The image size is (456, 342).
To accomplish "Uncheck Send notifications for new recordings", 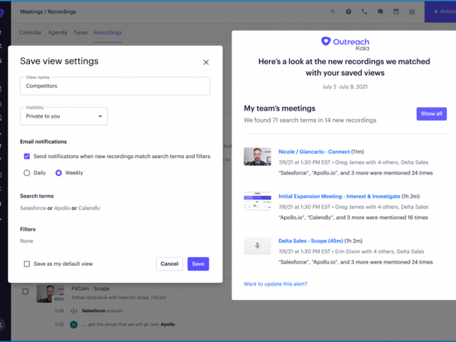I will pyautogui.click(x=27, y=157).
